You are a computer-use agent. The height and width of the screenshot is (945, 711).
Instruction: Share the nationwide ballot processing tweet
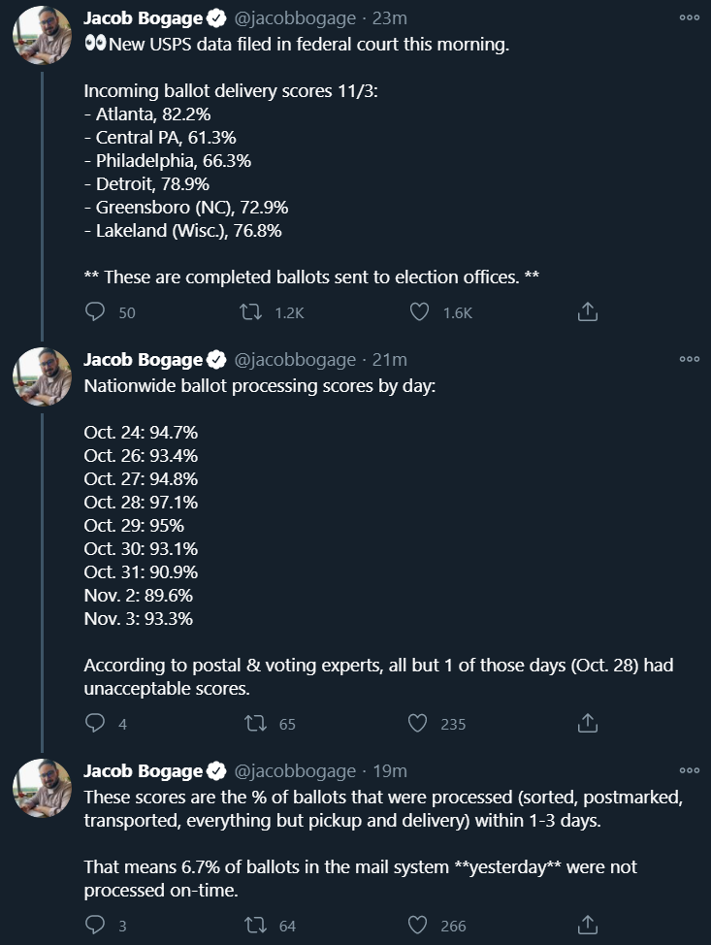point(588,723)
